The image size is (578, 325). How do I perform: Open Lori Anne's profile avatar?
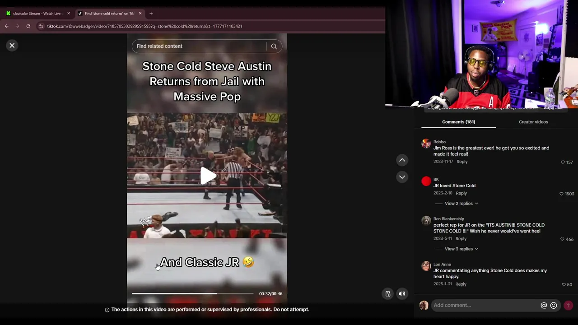[426, 266]
